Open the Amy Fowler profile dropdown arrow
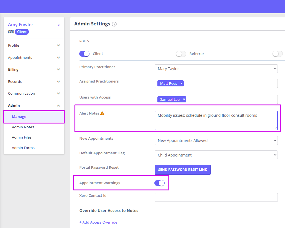The height and width of the screenshot is (228, 285). [59, 25]
